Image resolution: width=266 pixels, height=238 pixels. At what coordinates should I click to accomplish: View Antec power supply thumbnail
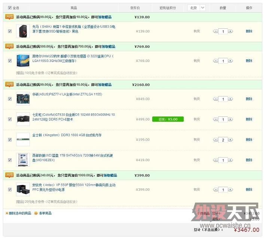coord(23,190)
